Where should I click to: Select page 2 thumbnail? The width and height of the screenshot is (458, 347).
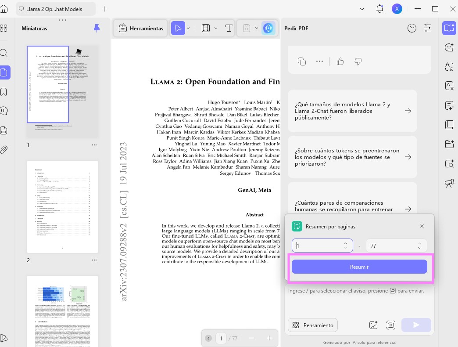click(x=62, y=207)
